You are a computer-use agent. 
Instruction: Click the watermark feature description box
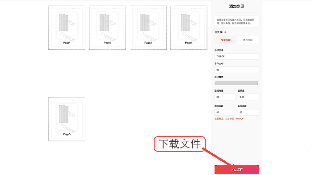point(237,22)
